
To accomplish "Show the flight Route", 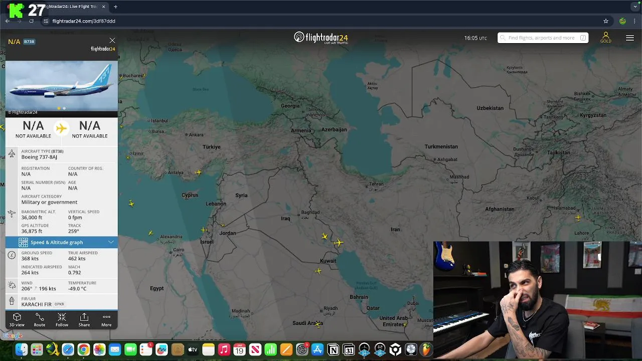I will pyautogui.click(x=40, y=320).
